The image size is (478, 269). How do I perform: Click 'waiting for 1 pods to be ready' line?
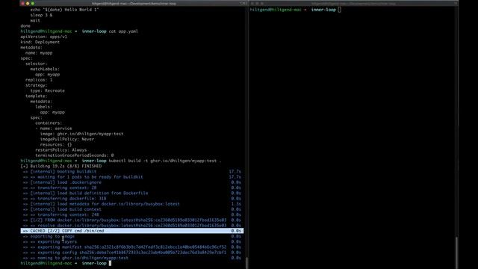[x=83, y=177]
